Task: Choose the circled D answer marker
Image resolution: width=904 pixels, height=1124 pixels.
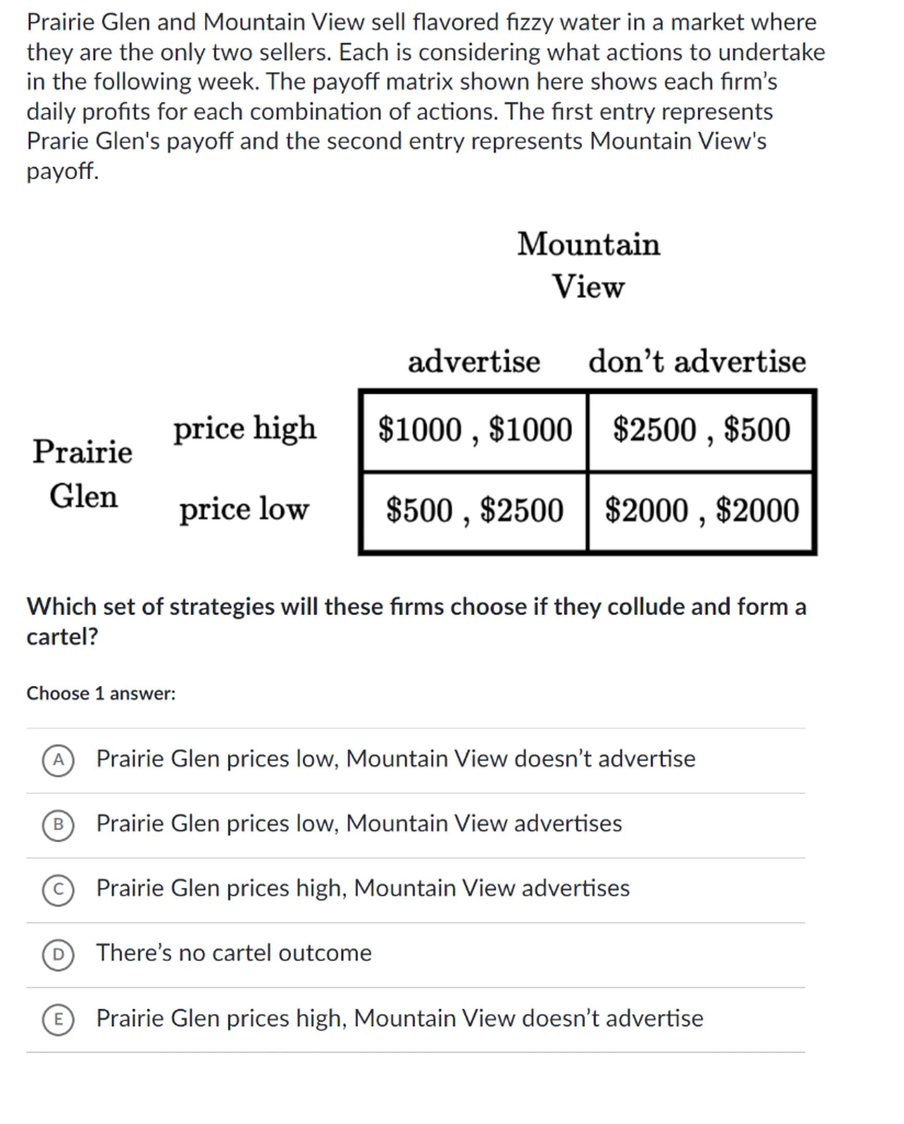Action: (58, 955)
